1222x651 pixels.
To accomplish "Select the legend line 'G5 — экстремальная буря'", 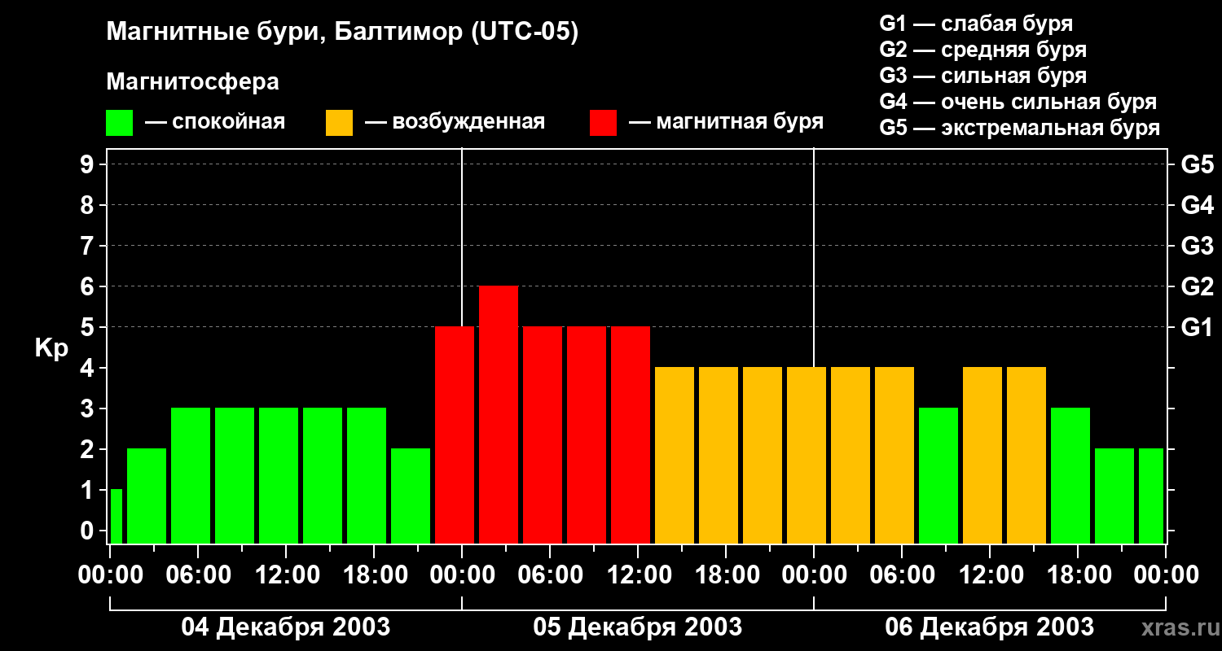I will pyautogui.click(x=1020, y=128).
